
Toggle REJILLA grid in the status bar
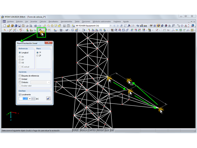tap(84, 131)
